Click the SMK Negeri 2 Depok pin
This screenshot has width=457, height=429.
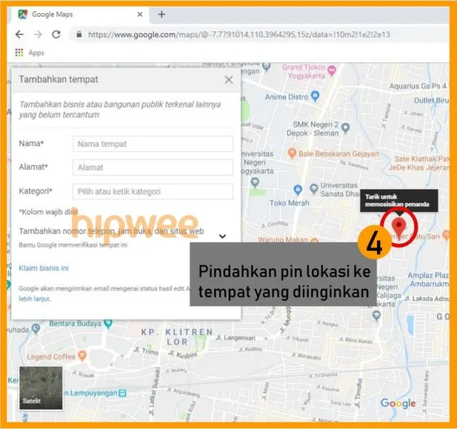click(x=346, y=128)
